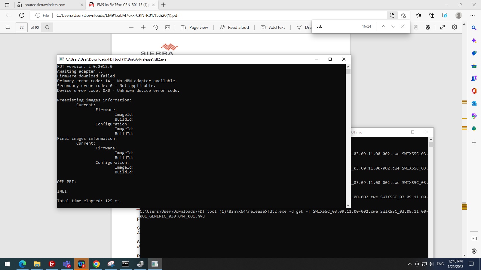481x270 pixels.
Task: Open Page view options
Action: pyautogui.click(x=194, y=27)
